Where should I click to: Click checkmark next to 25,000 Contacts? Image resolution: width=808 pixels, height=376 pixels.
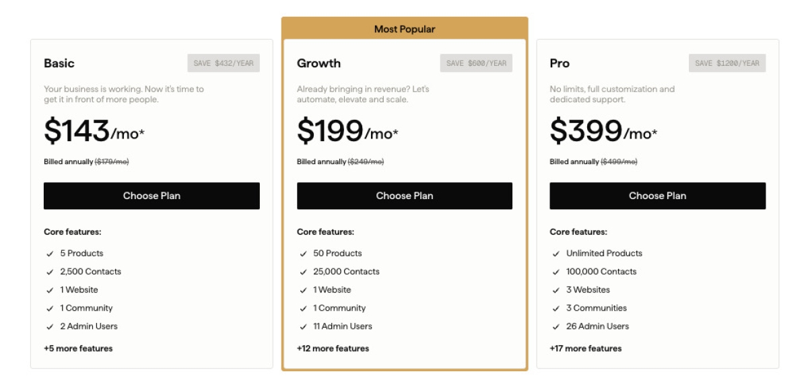coord(303,272)
